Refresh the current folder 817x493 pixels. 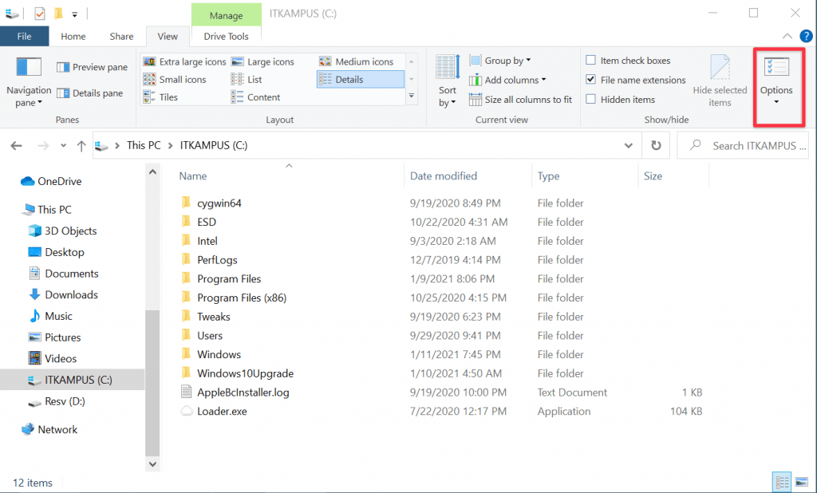[x=656, y=145]
